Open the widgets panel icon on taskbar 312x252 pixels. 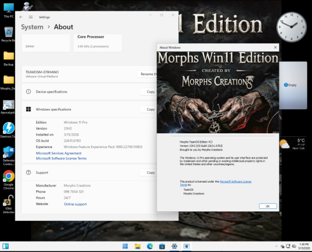[x=6, y=246]
